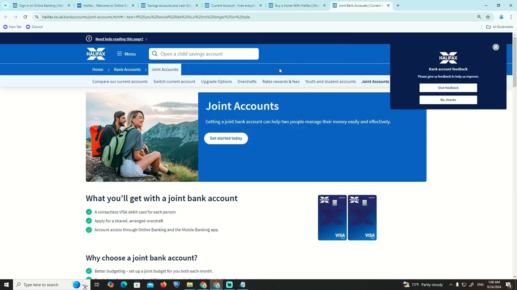Click the couple hiking hero image
Screen dimensions: 517x290
pyautogui.click(x=142, y=137)
